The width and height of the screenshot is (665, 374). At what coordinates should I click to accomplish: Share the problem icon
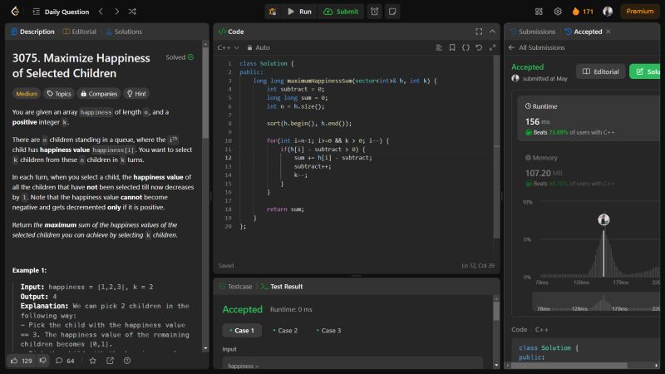[110, 361]
